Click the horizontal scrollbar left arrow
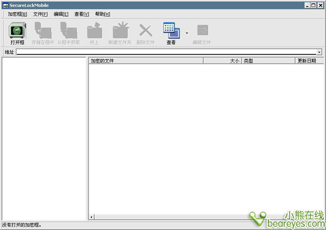326x230 pixels. point(91,217)
